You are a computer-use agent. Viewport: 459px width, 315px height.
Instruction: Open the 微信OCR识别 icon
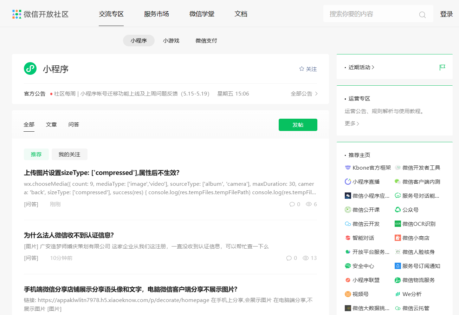[x=398, y=224]
